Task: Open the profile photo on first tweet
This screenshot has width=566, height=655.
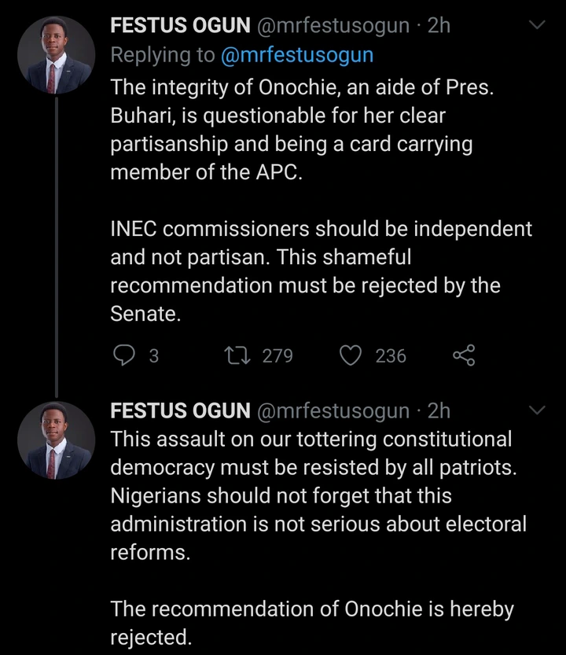Action: pyautogui.click(x=57, y=55)
